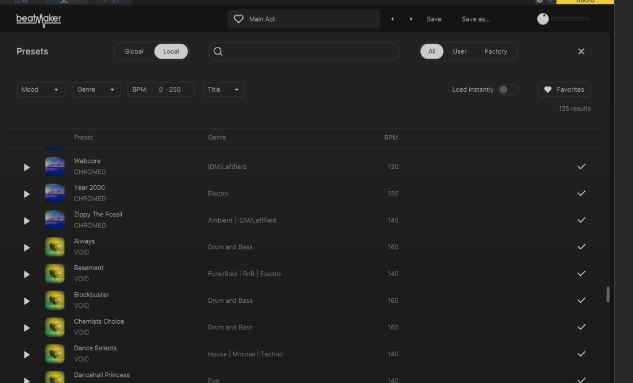
Task: Play the Webcore preset preview
Action: point(27,167)
